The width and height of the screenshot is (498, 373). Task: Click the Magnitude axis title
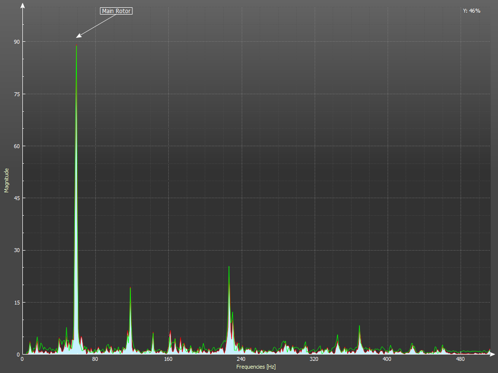(x=7, y=180)
